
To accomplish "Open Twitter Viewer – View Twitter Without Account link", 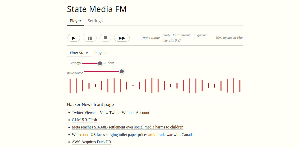I will click(x=110, y=113).
